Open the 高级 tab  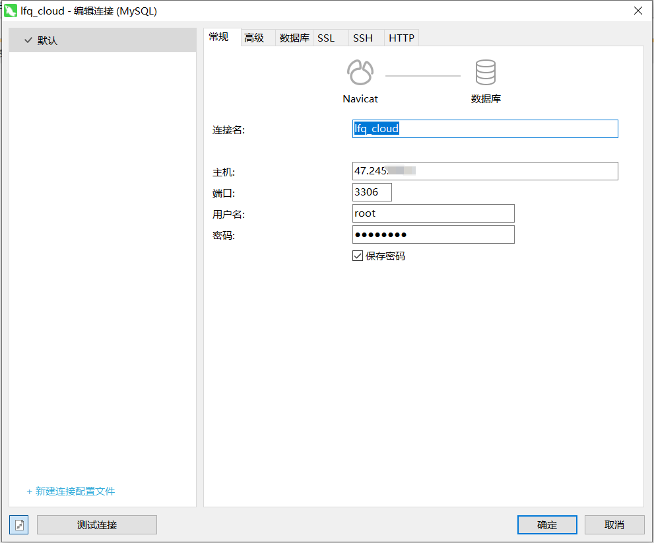tap(258, 38)
